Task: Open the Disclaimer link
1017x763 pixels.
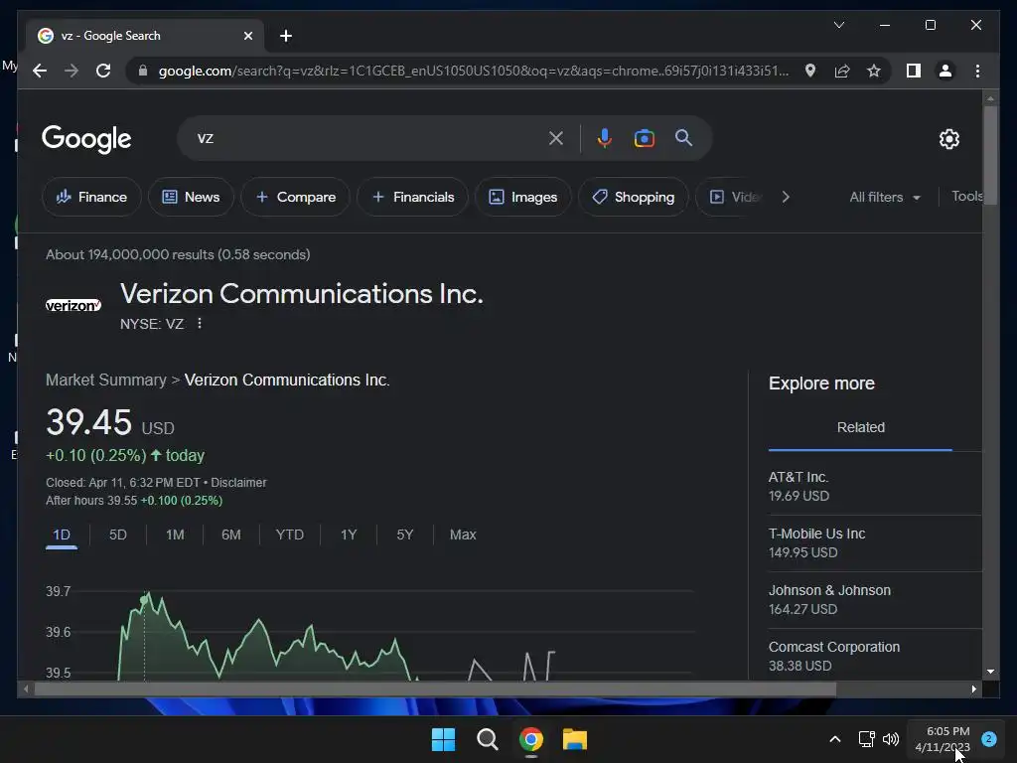Action: [238, 483]
